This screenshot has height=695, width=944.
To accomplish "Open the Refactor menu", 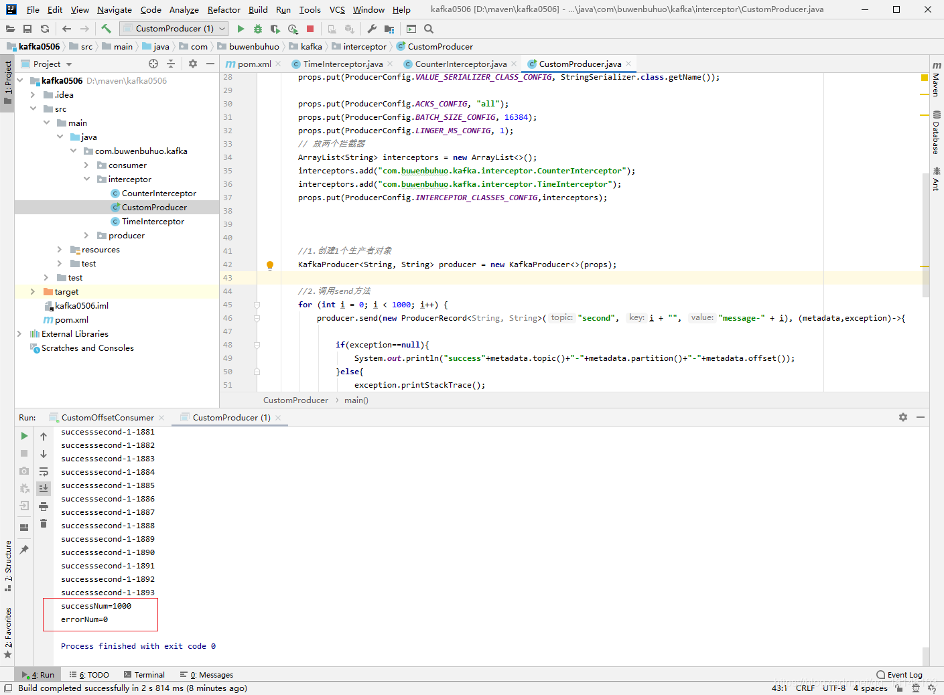I will (x=224, y=9).
